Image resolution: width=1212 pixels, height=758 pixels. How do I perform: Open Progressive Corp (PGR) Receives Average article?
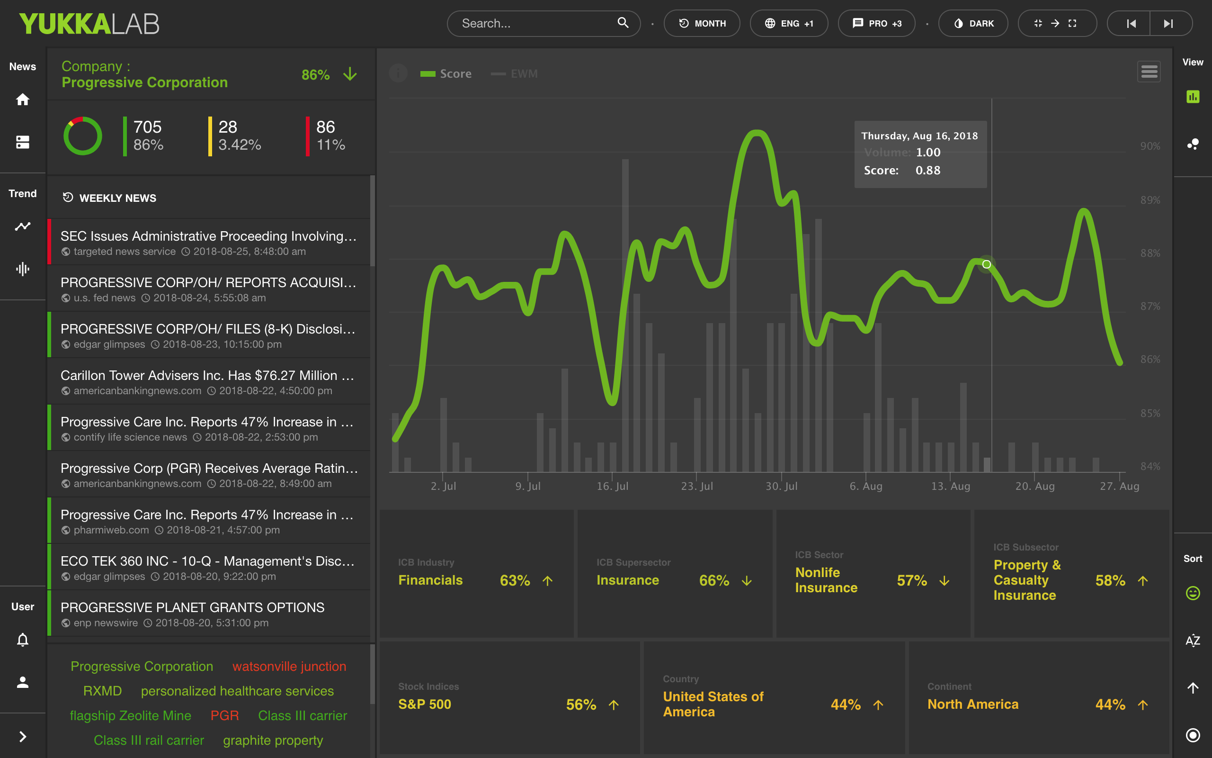click(x=209, y=474)
